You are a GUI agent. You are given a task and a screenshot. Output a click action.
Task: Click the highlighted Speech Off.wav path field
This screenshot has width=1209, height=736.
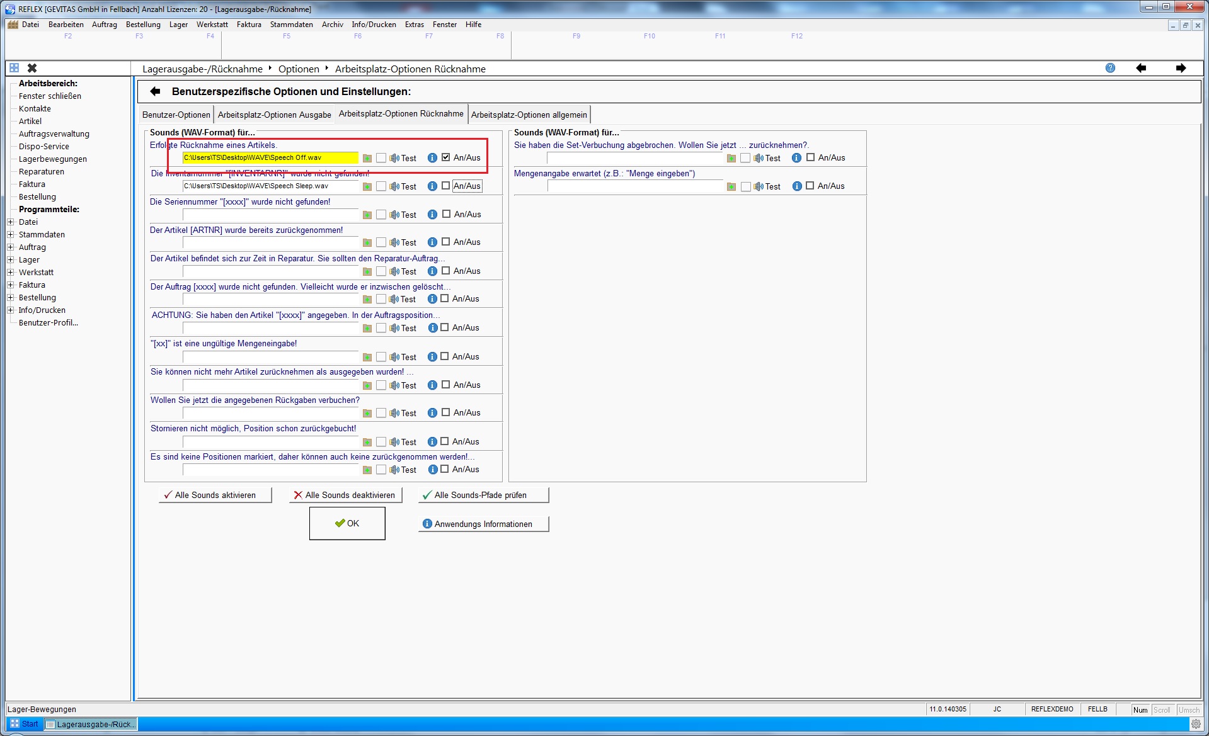click(x=270, y=158)
